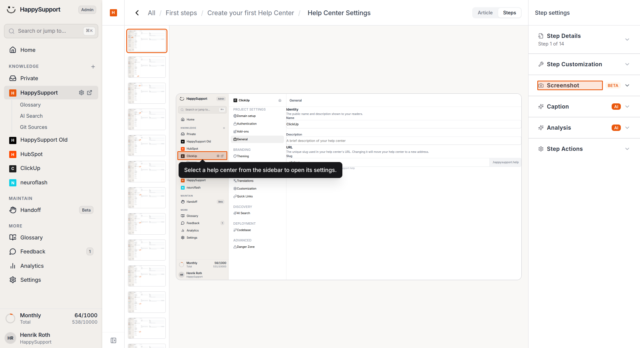Image resolution: width=640 pixels, height=348 pixels.
Task: Click the Screenshot camera icon
Action: (541, 85)
